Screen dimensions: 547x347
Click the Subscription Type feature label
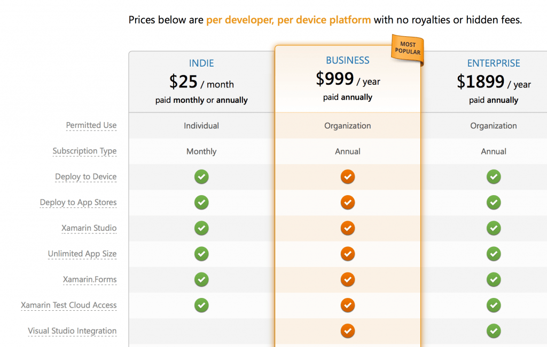[84, 151]
